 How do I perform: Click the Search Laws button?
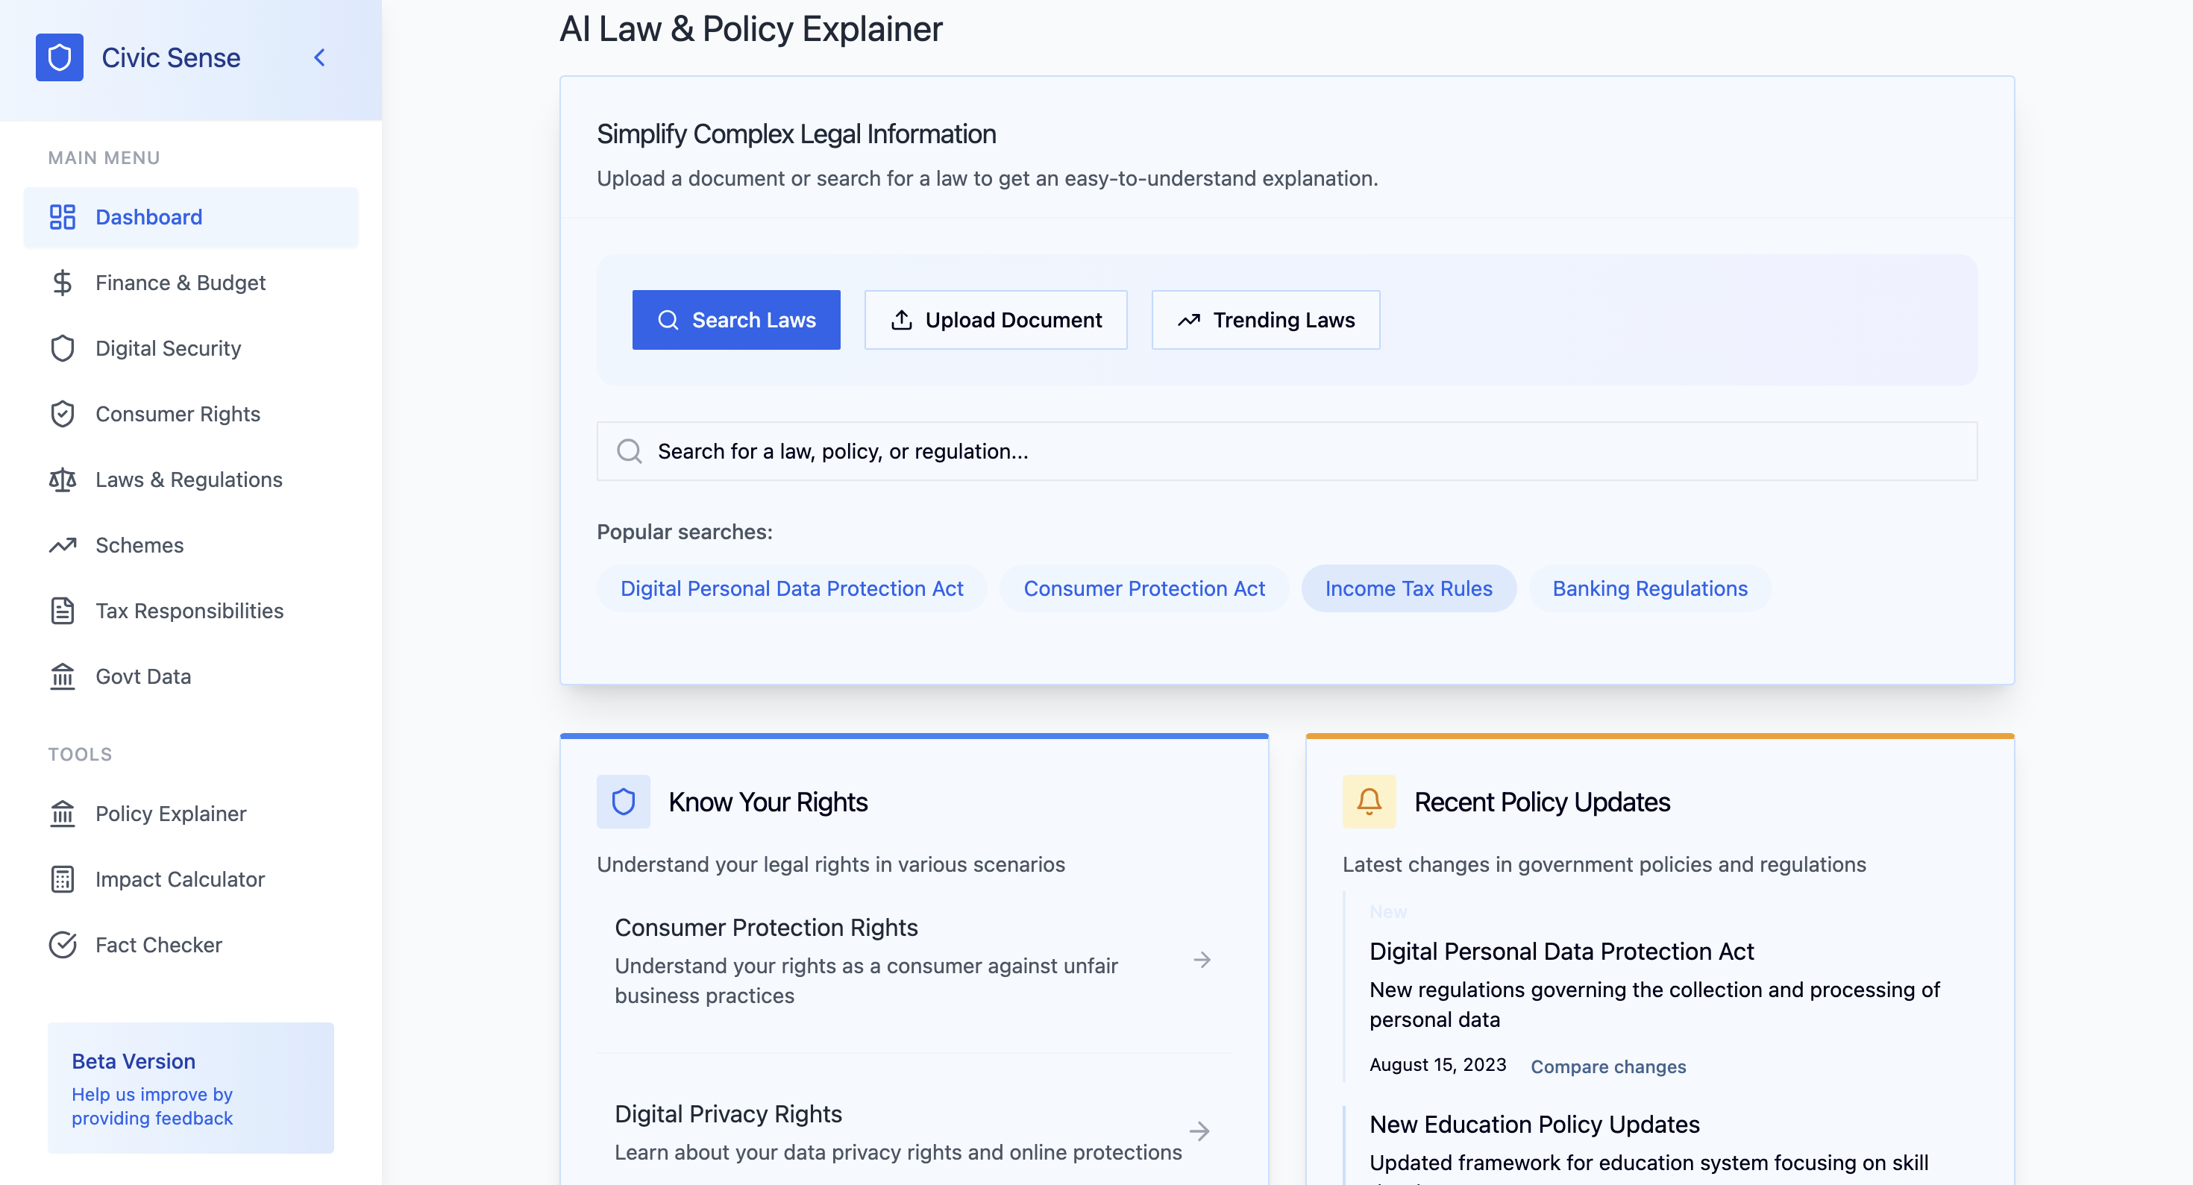pos(735,319)
